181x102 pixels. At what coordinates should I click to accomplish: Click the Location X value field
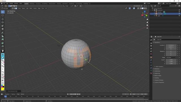[x=171, y=45]
